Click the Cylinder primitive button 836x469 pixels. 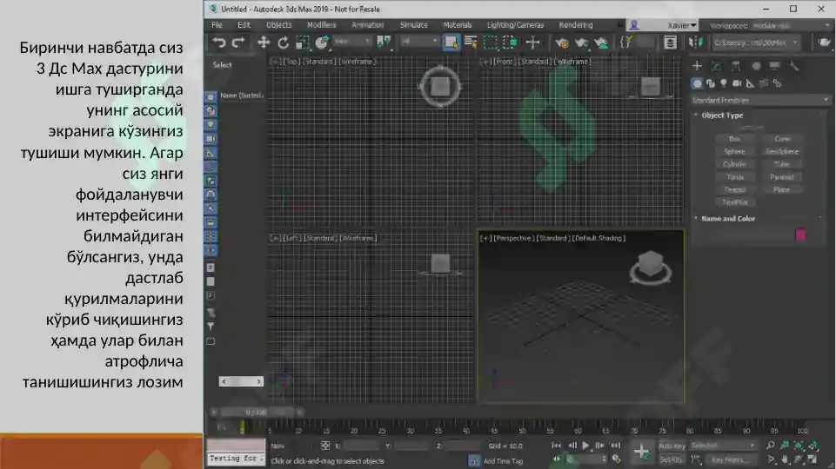point(734,164)
